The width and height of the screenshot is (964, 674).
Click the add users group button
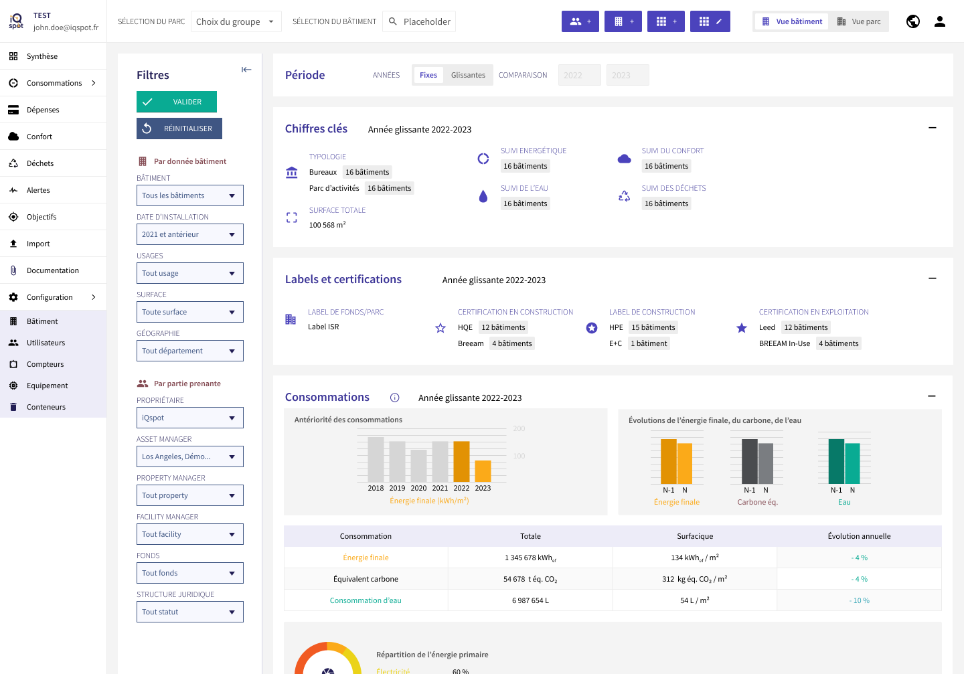click(580, 21)
